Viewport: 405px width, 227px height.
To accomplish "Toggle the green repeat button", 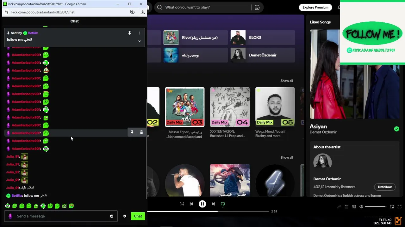I will 223,204.
